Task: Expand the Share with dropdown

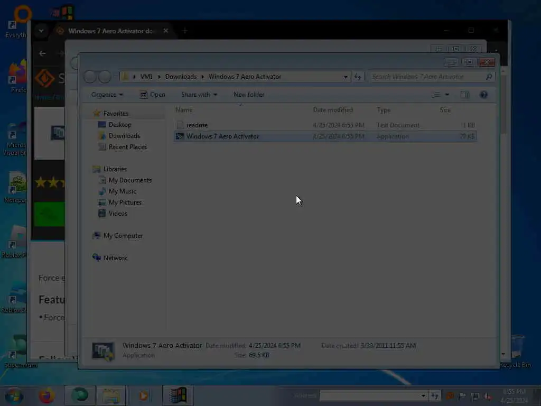Action: click(199, 95)
